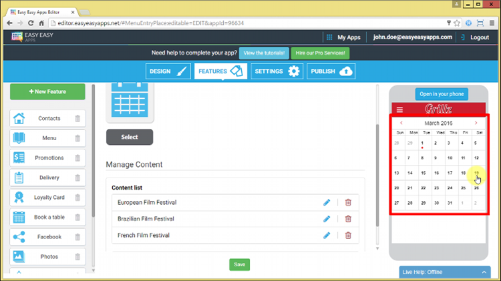Viewport: 501px width, 281px height.
Task: Click the browser address bar
Action: pyautogui.click(x=249, y=23)
